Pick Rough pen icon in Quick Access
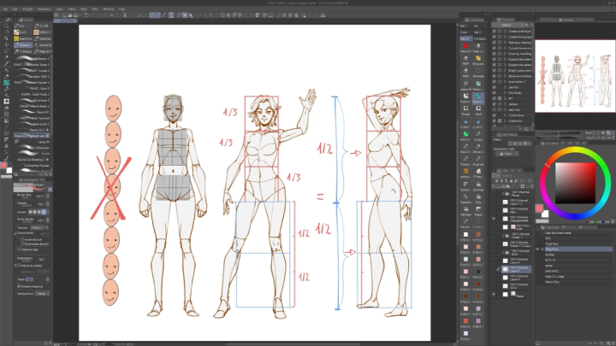The width and height of the screenshot is (616, 346). point(478,159)
